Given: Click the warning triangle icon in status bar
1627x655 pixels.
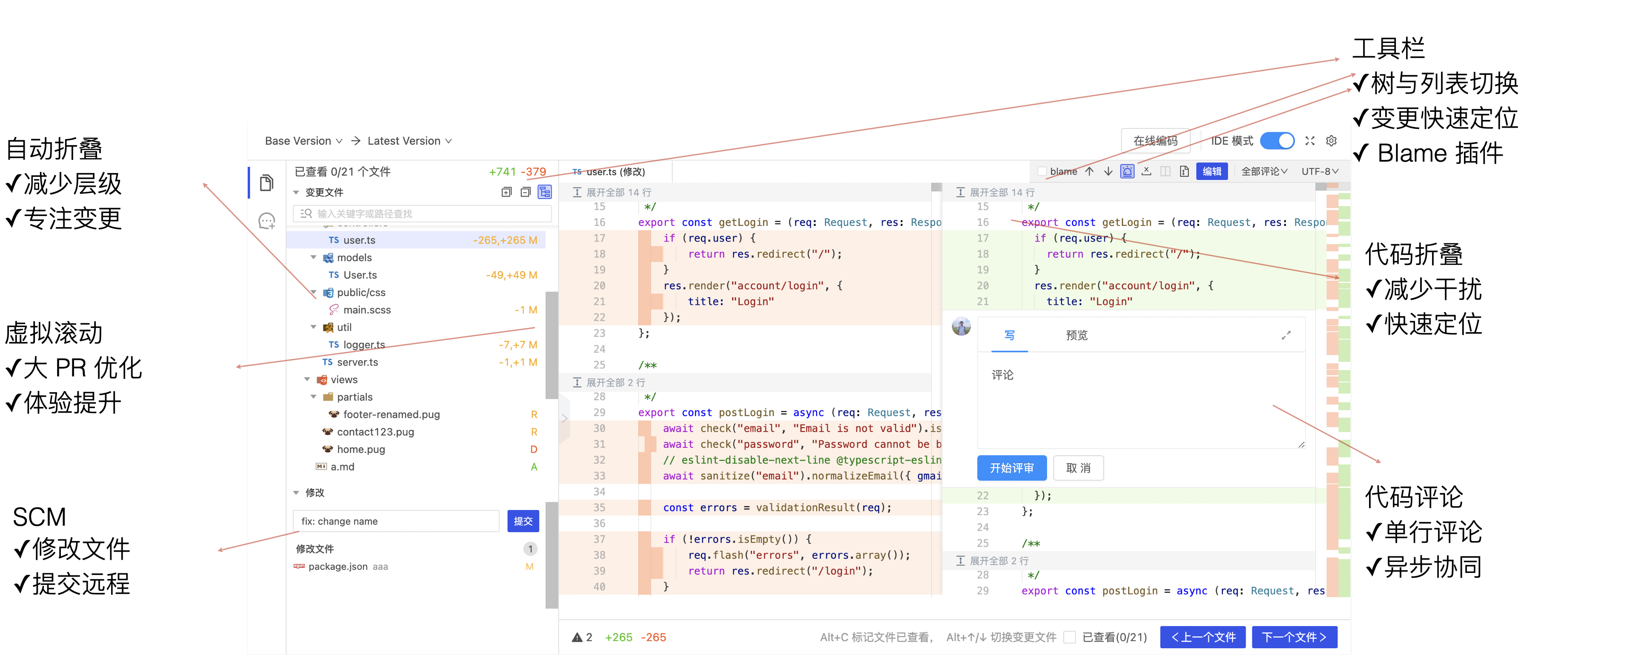Looking at the screenshot, I should click(x=577, y=637).
